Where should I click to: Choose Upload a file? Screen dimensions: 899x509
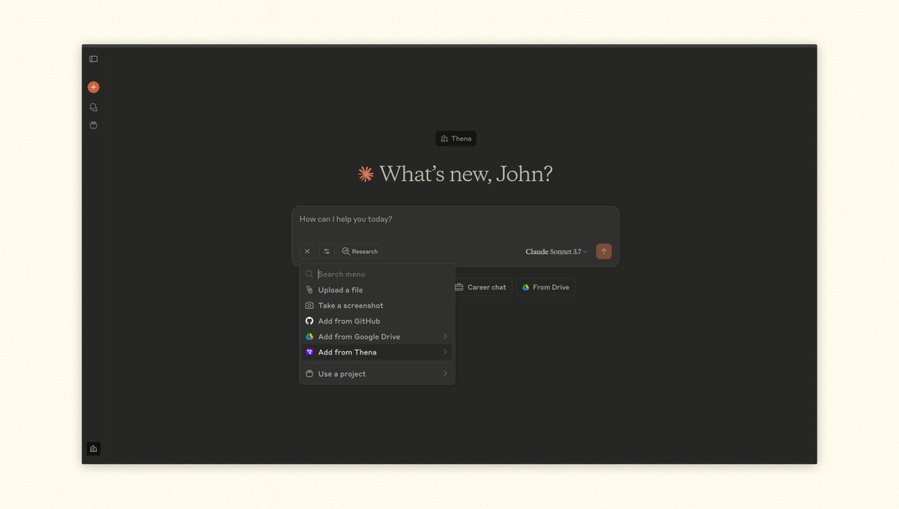[x=378, y=290]
